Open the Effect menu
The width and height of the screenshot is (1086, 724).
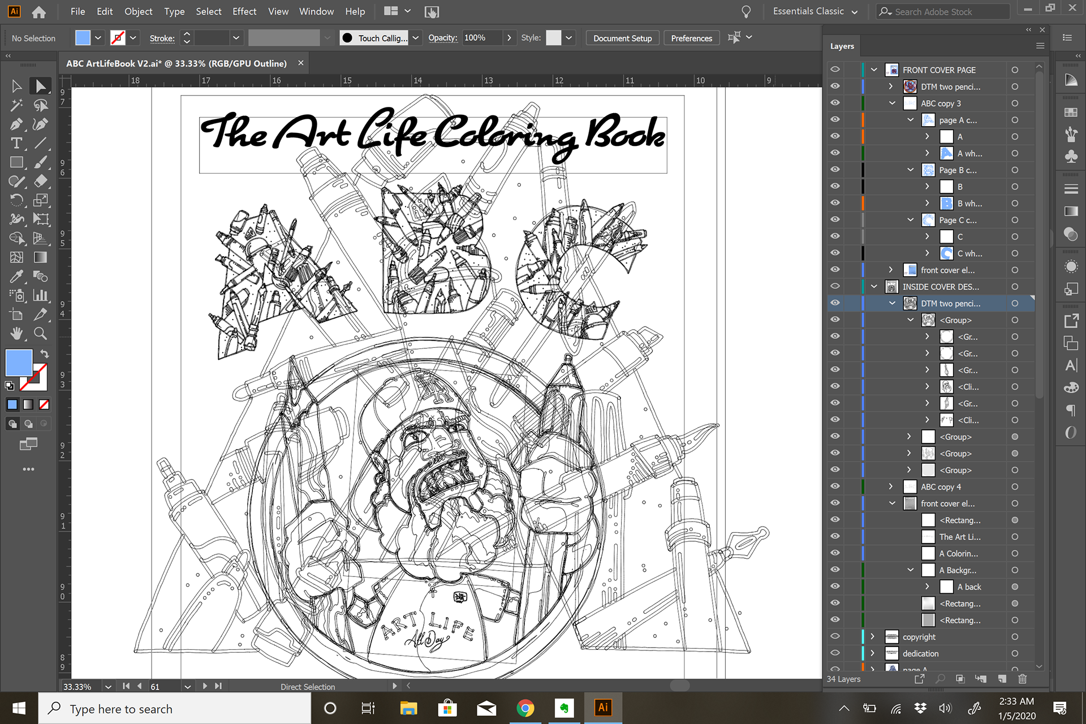(x=244, y=11)
